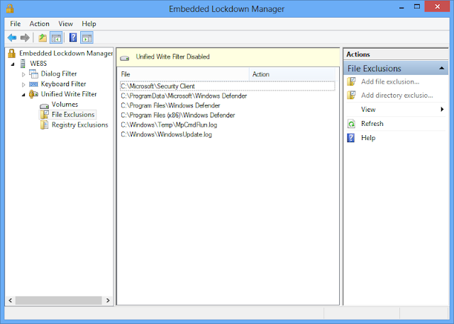Open the File menu
Image resolution: width=454 pixels, height=324 pixels.
pos(16,24)
